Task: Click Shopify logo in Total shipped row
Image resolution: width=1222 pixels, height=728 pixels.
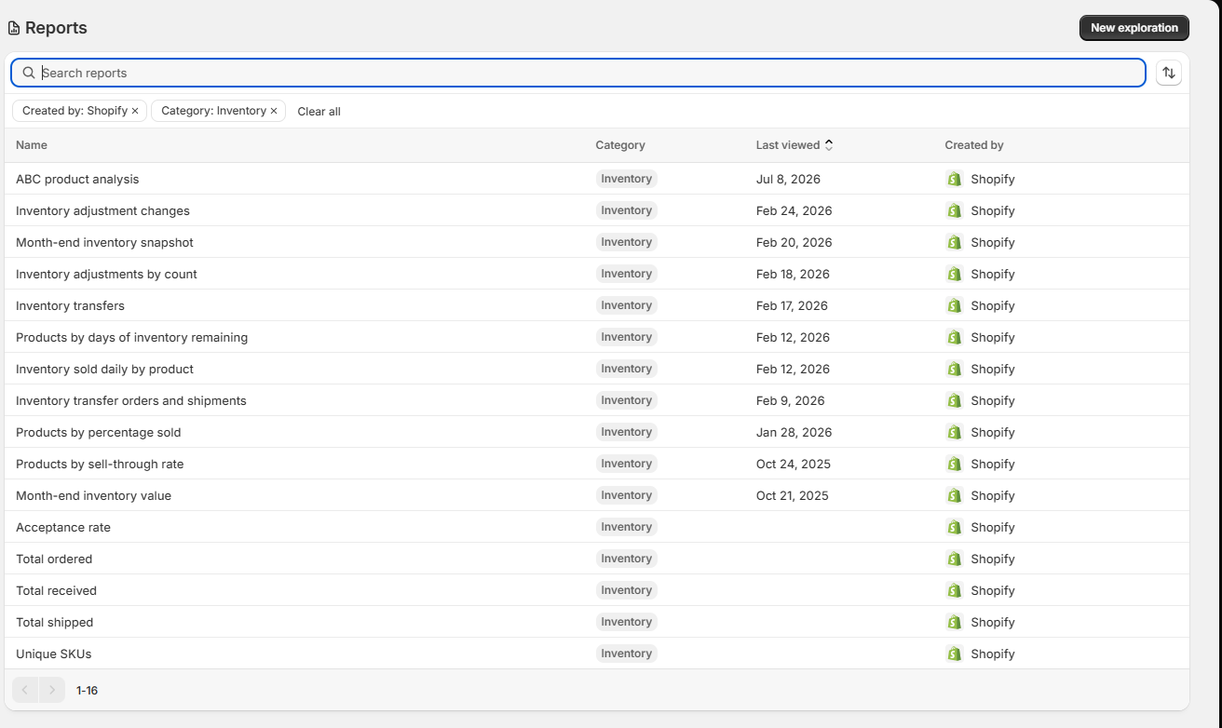Action: point(954,622)
